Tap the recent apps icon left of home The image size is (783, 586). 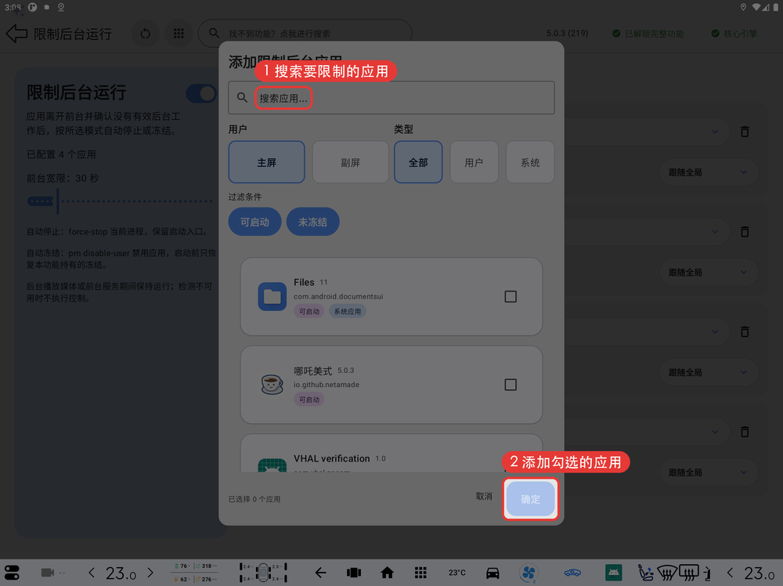click(354, 573)
